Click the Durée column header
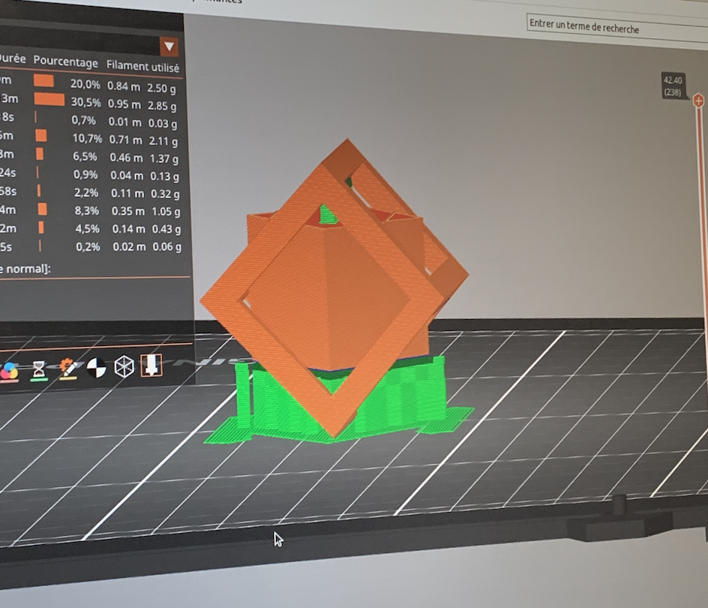Screen dimensions: 708x608 [10, 58]
